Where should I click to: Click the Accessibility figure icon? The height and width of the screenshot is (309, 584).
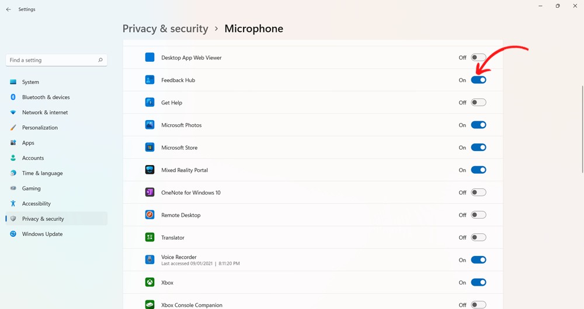pos(13,204)
